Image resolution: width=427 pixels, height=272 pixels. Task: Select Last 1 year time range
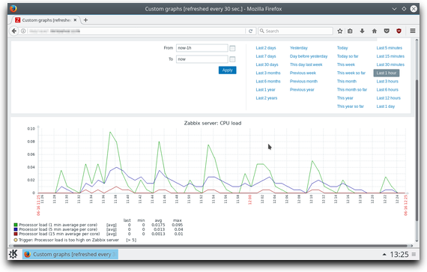265,90
